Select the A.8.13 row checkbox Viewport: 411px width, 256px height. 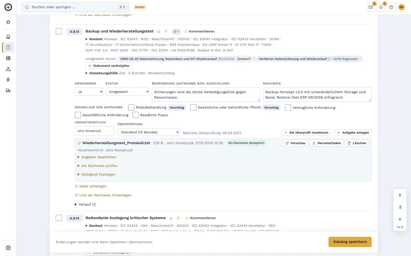point(59,31)
